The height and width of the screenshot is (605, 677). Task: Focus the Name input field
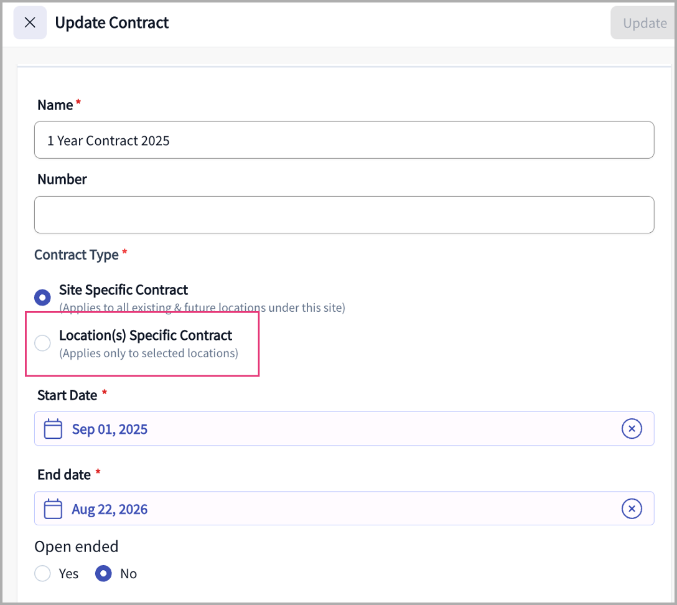[x=343, y=140]
